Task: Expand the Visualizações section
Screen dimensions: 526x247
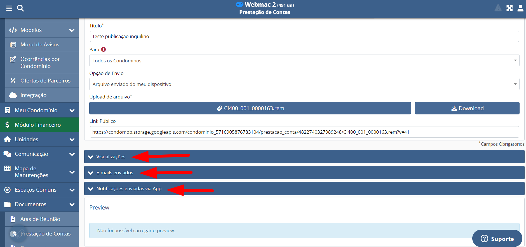Action: click(x=111, y=157)
